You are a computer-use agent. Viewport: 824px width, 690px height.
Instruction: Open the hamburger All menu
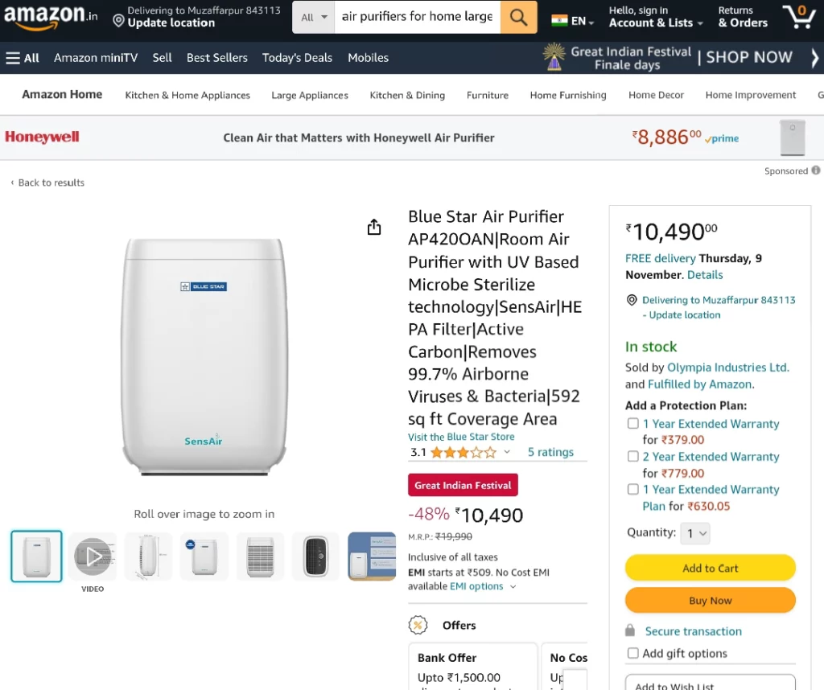23,58
